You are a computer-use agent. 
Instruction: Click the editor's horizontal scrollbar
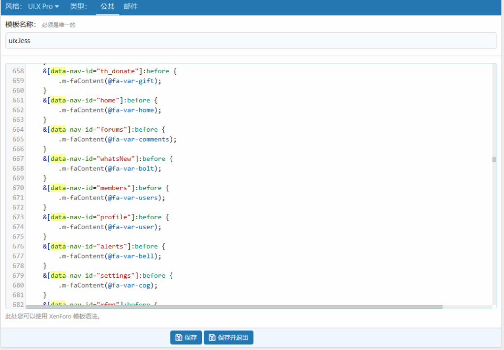pyautogui.click(x=234, y=307)
